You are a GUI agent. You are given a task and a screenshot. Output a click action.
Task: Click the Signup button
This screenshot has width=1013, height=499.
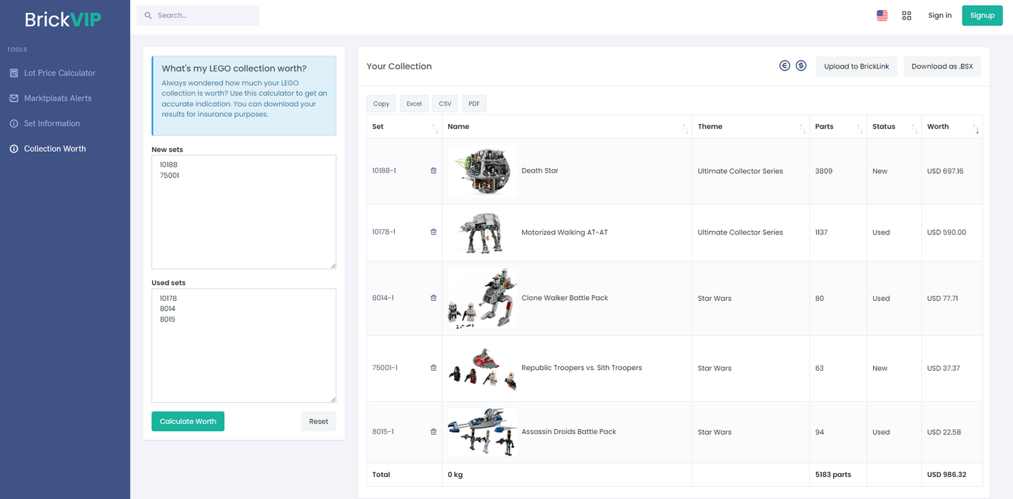[982, 16]
